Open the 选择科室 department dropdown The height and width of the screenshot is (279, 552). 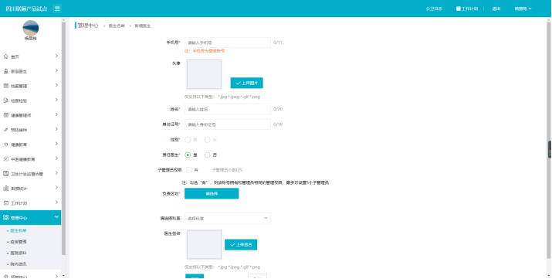coord(228,219)
